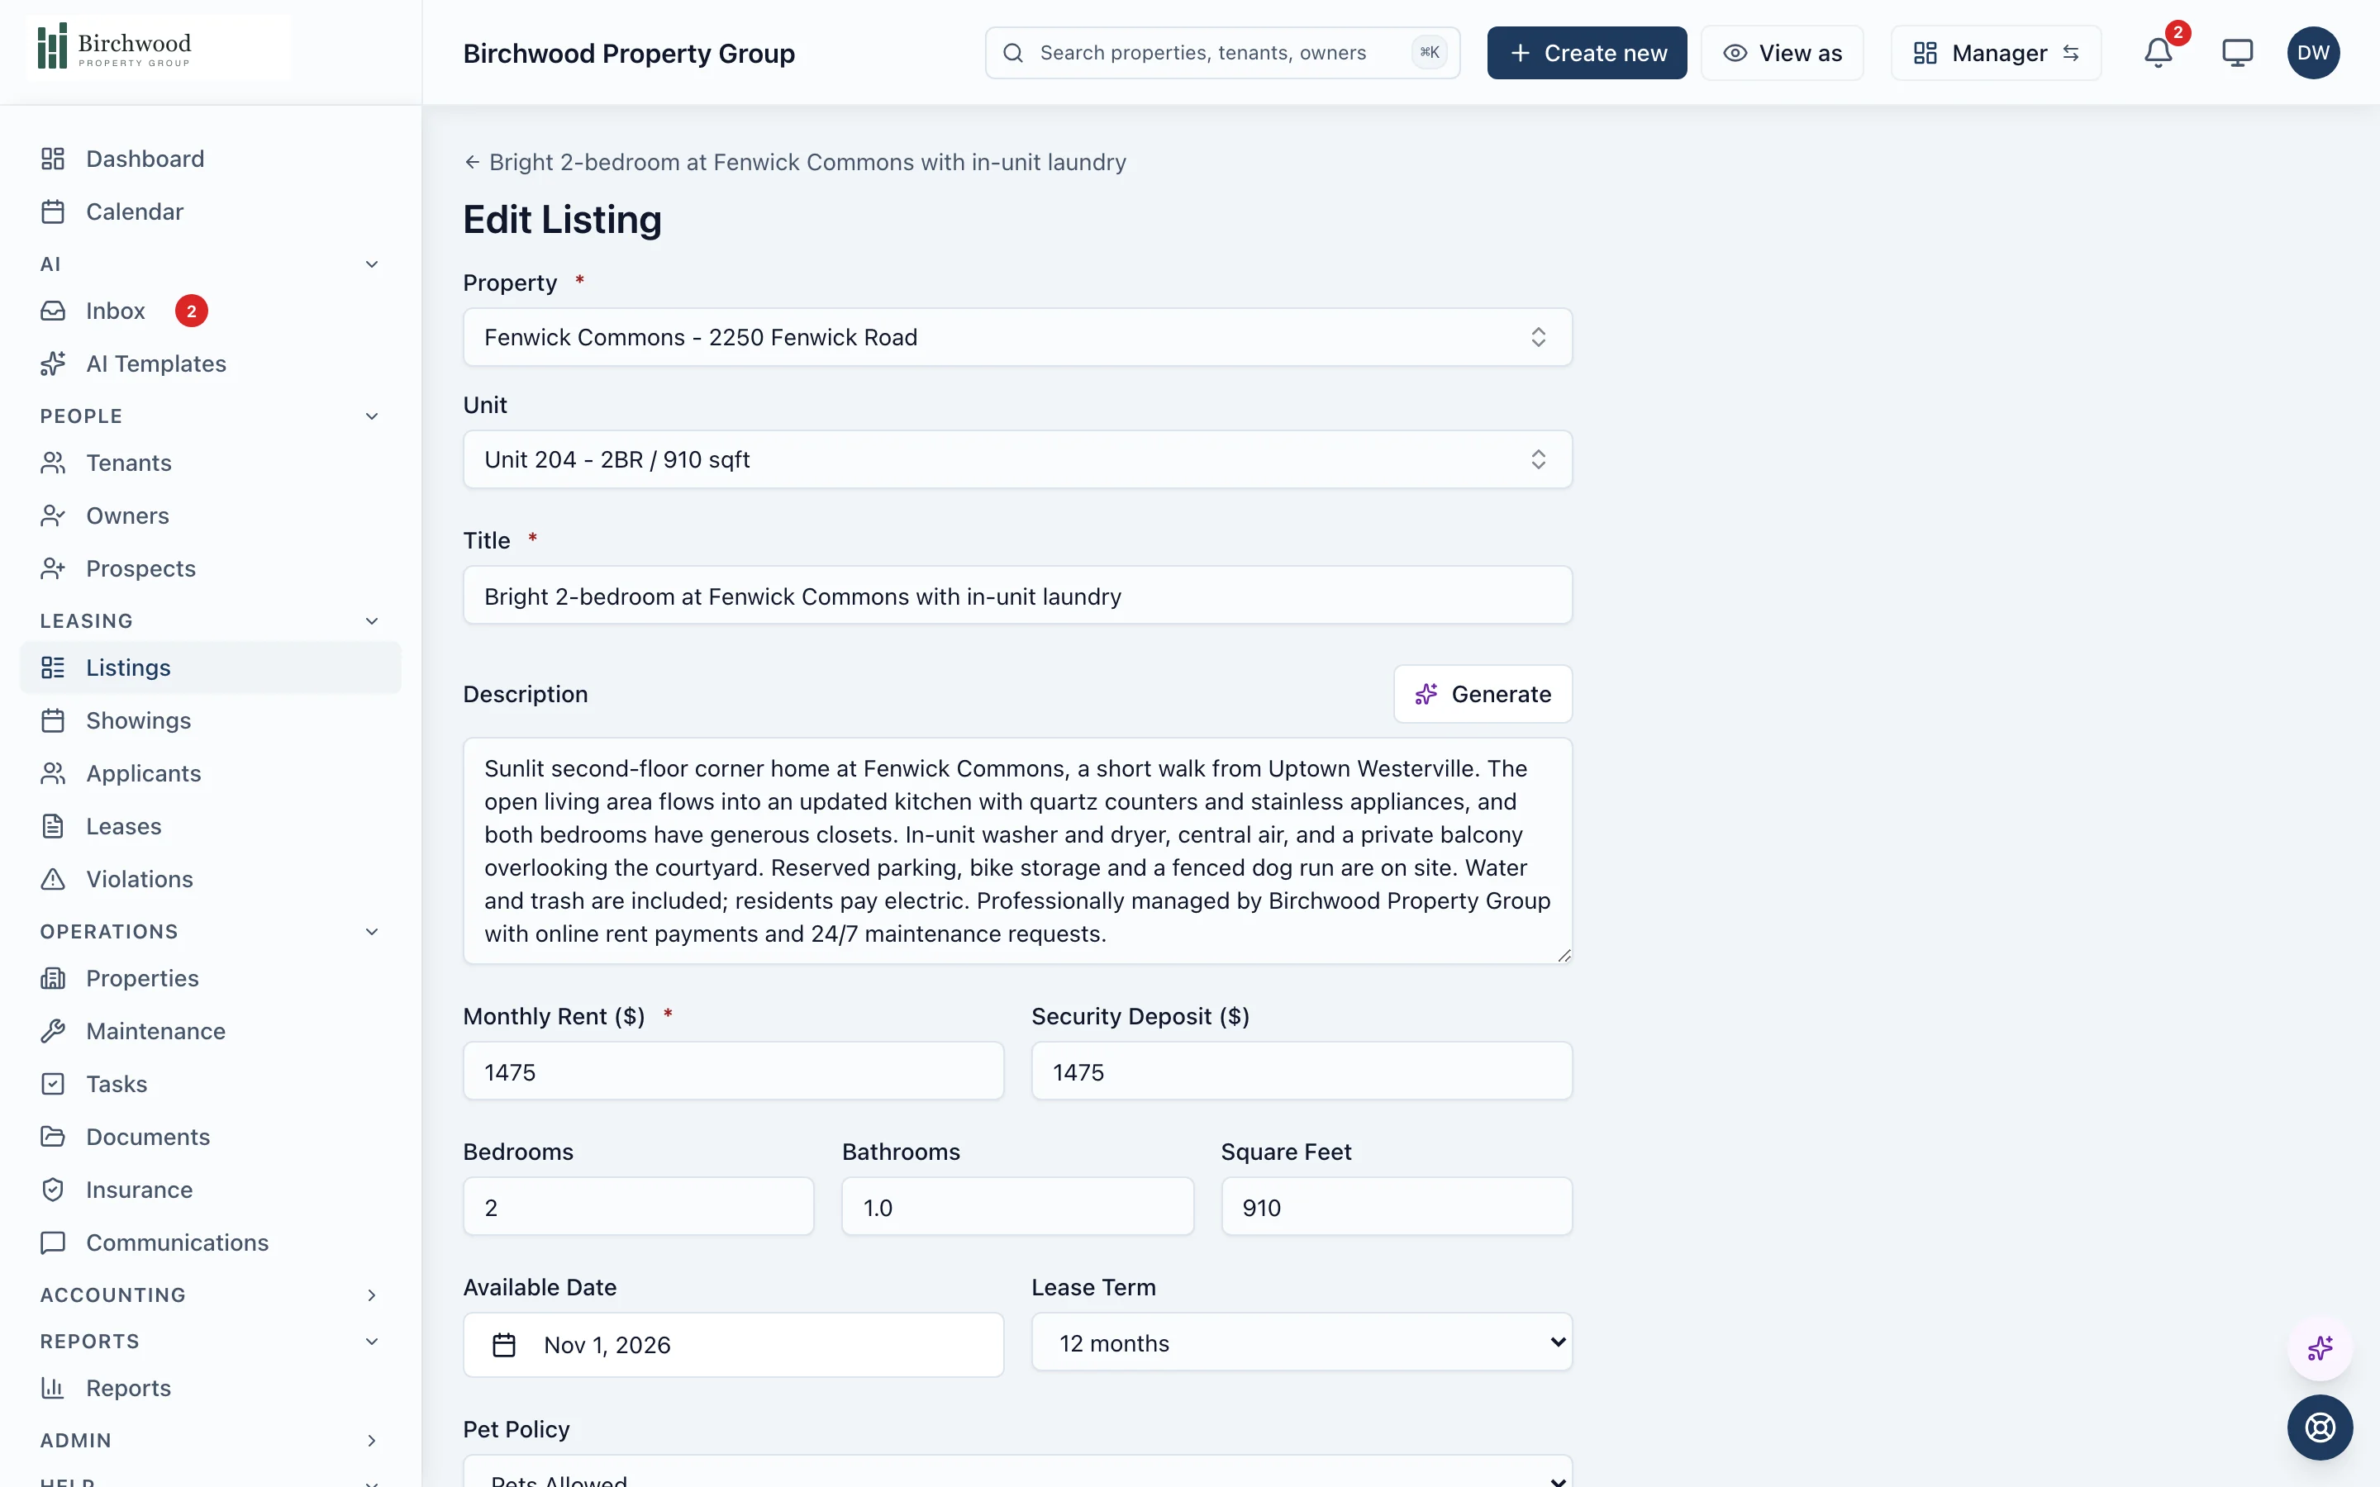Screen dimensions: 2380x1487
Task: Generate a description with AI
Action: [x=1482, y=694]
